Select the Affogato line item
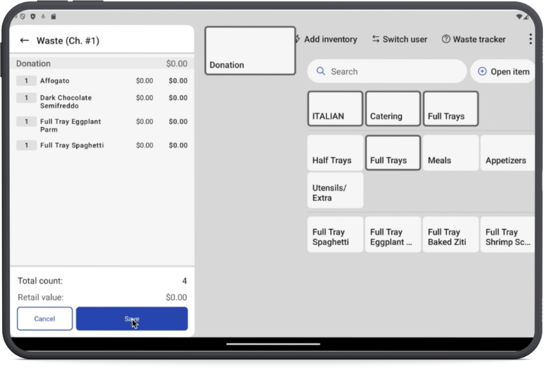This screenshot has width=545, height=371. point(102,81)
